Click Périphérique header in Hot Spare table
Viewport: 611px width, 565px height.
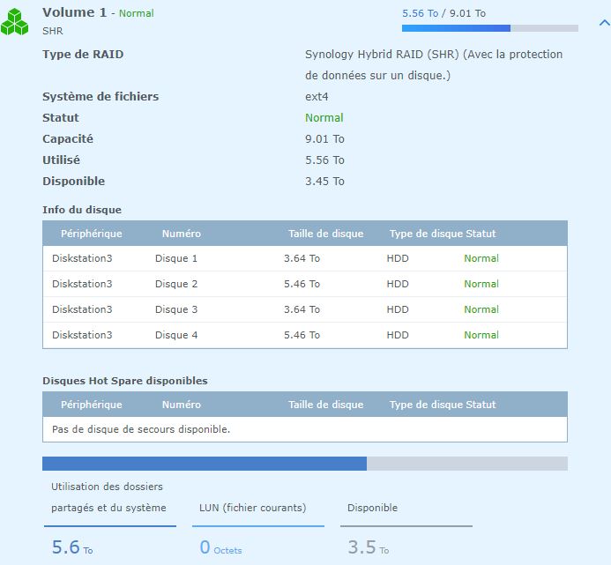[x=91, y=405]
